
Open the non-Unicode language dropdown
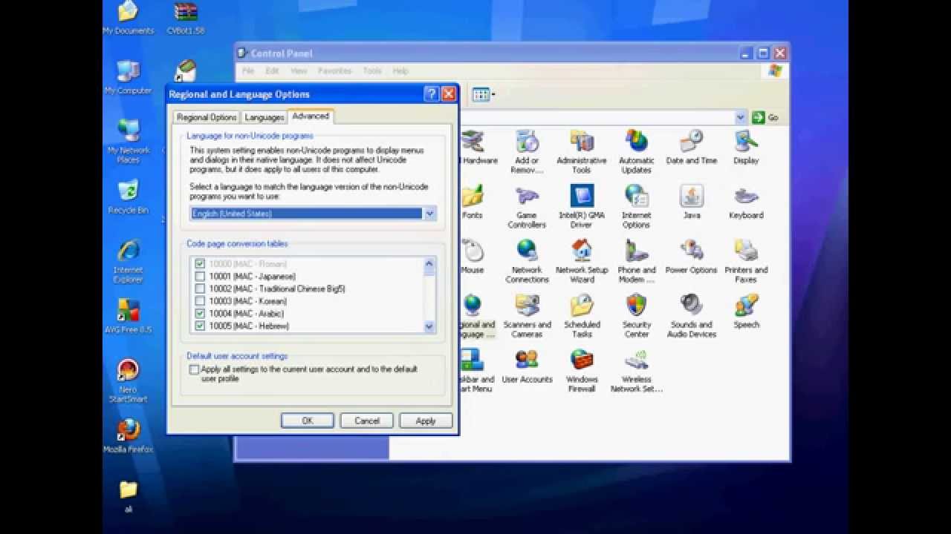coord(429,214)
